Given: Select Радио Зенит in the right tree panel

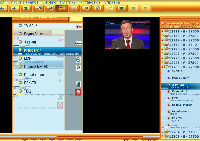Looking at the screenshot, I should [x=180, y=78].
